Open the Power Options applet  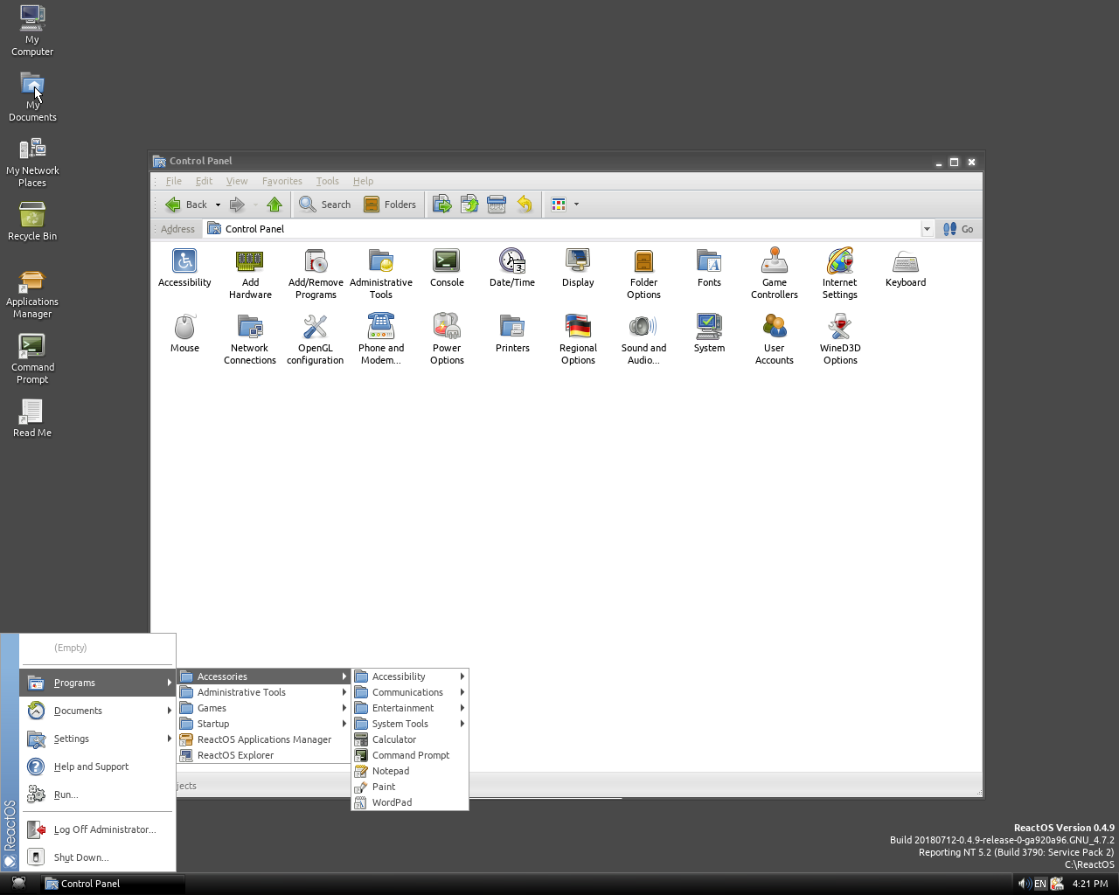(x=447, y=339)
